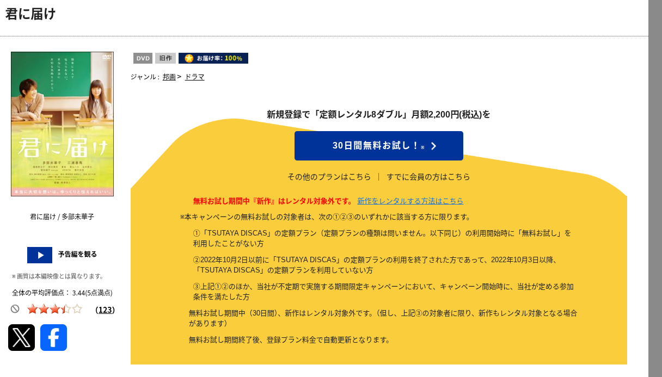Viewport: 662px width, 377px height.
Task: Click ※画質は本編映像とは異なります note
Action: pos(58,276)
